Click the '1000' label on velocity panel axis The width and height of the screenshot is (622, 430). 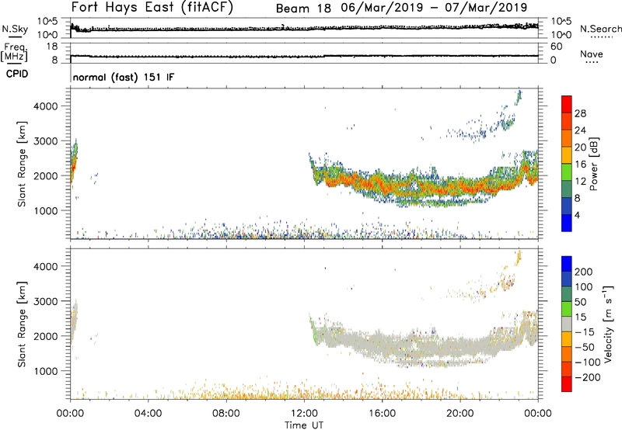point(46,371)
